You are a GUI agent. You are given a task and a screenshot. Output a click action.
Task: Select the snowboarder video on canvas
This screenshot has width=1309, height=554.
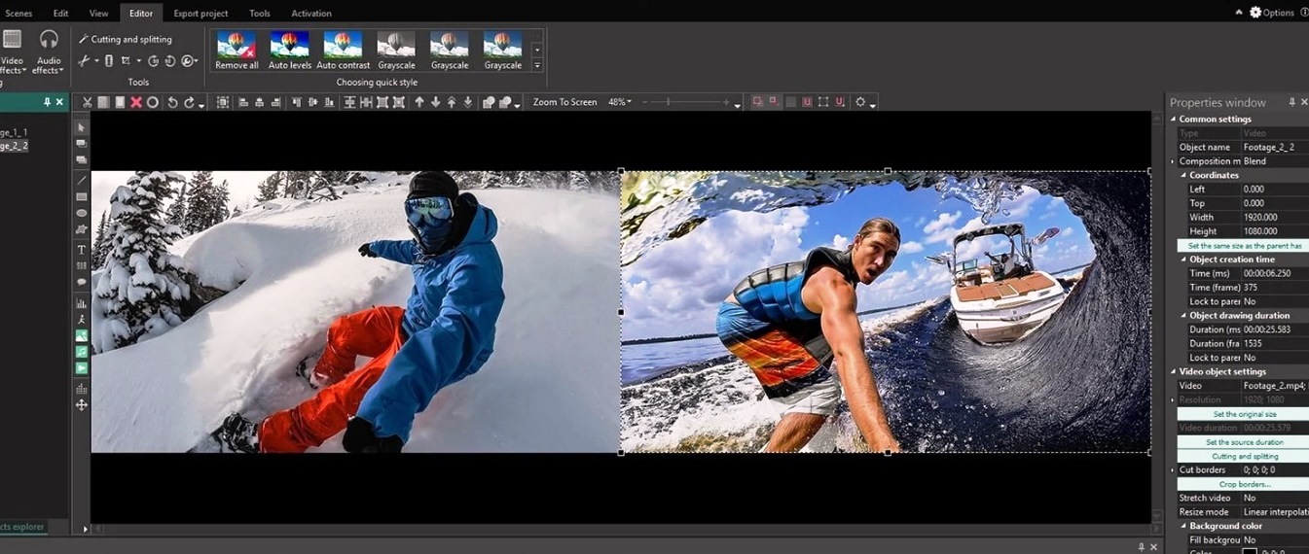355,312
